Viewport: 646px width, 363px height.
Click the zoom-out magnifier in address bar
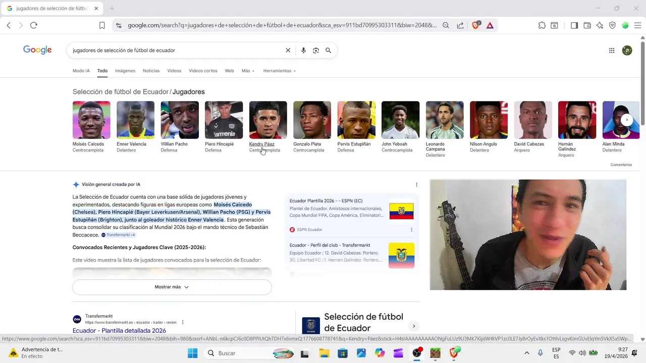(446, 25)
